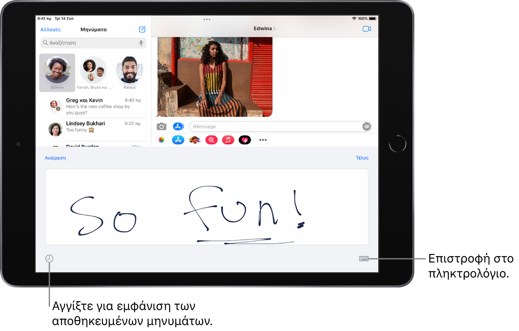Open the camera from the message bar
The width and height of the screenshot is (519, 331).
[x=161, y=127]
